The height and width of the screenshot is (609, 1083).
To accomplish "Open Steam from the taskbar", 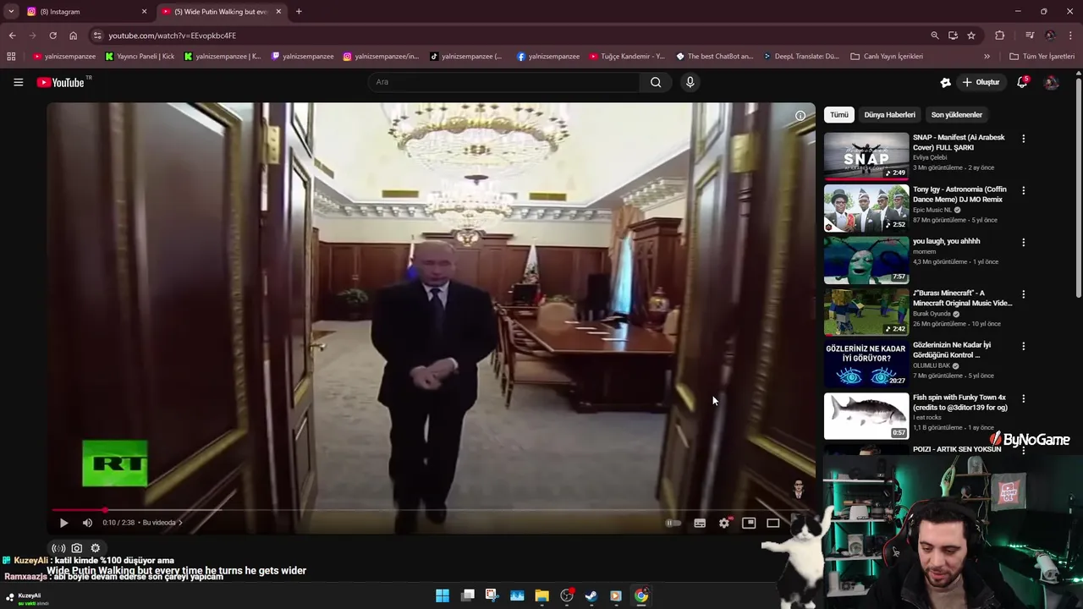I will 591,595.
